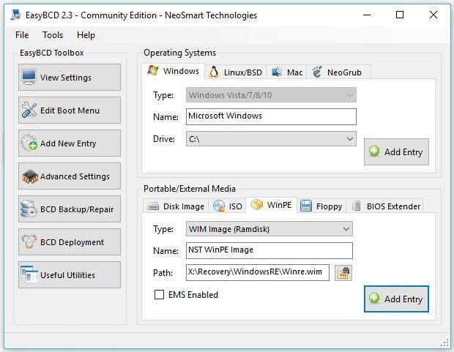Open the Tools menu
Viewport: 454px width, 352px height.
53,34
